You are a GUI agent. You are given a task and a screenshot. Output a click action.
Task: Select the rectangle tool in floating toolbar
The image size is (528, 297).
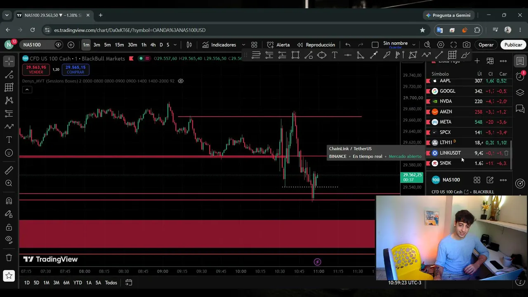[x=295, y=55]
